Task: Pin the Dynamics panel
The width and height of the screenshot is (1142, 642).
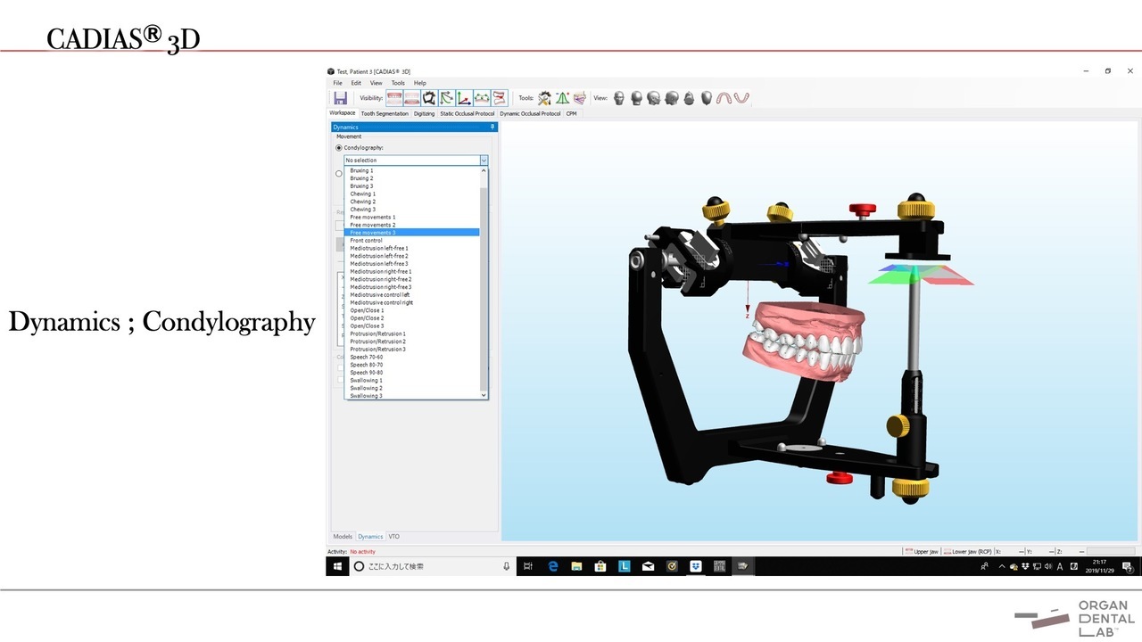Action: click(492, 128)
